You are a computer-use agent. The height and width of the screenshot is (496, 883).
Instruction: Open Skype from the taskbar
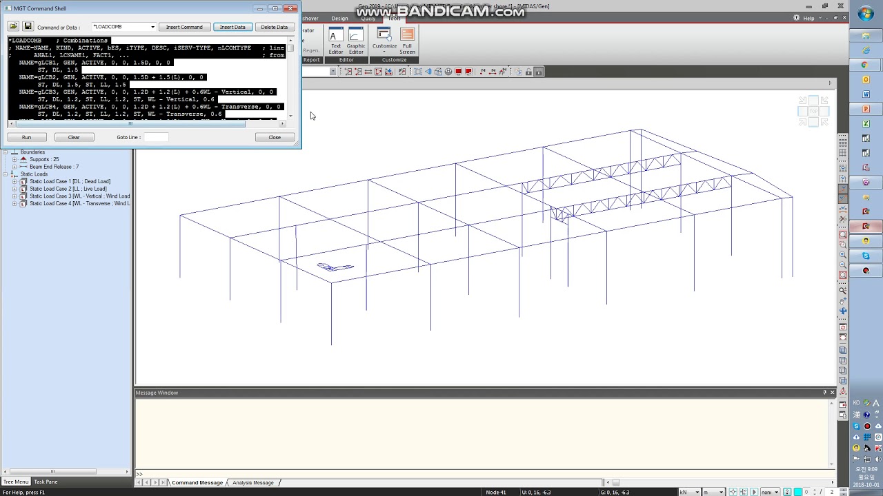tap(866, 256)
